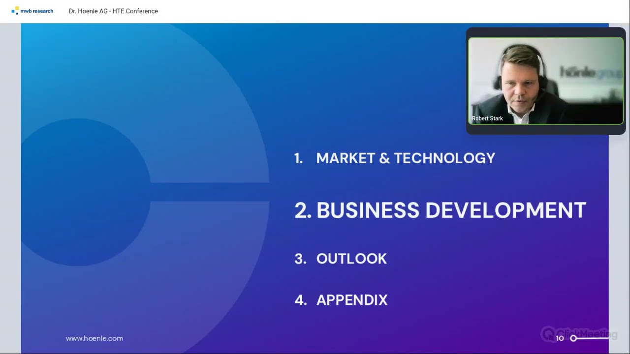Select Robert Stark's webcam video
This screenshot has width=630, height=354.
(x=545, y=81)
